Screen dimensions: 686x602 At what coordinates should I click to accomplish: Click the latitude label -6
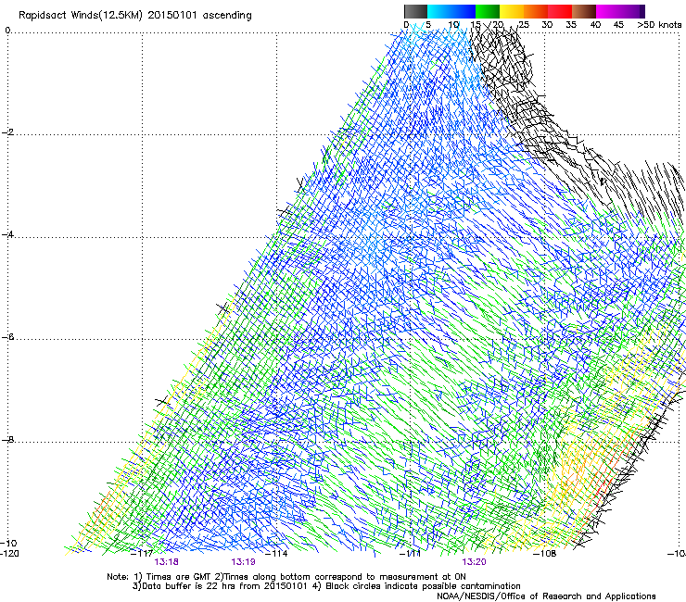(7, 337)
